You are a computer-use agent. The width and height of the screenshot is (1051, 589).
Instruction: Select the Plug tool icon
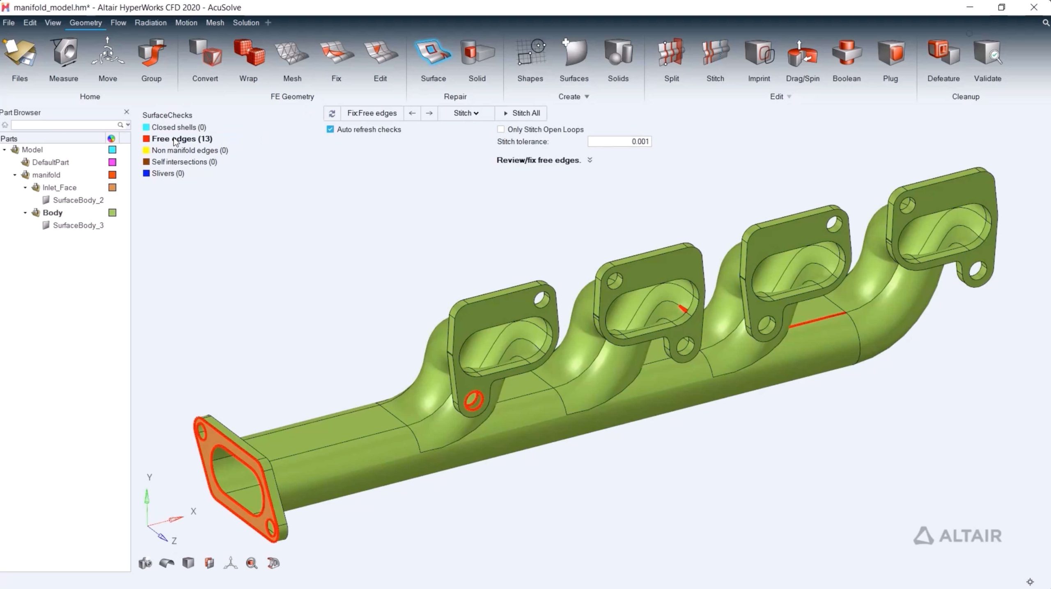click(x=890, y=53)
